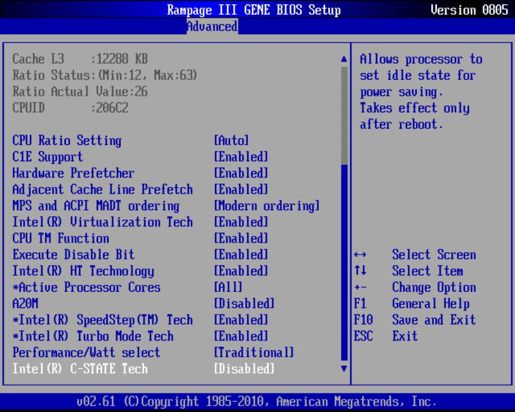Select the Active Processor Cores setting

click(x=86, y=287)
